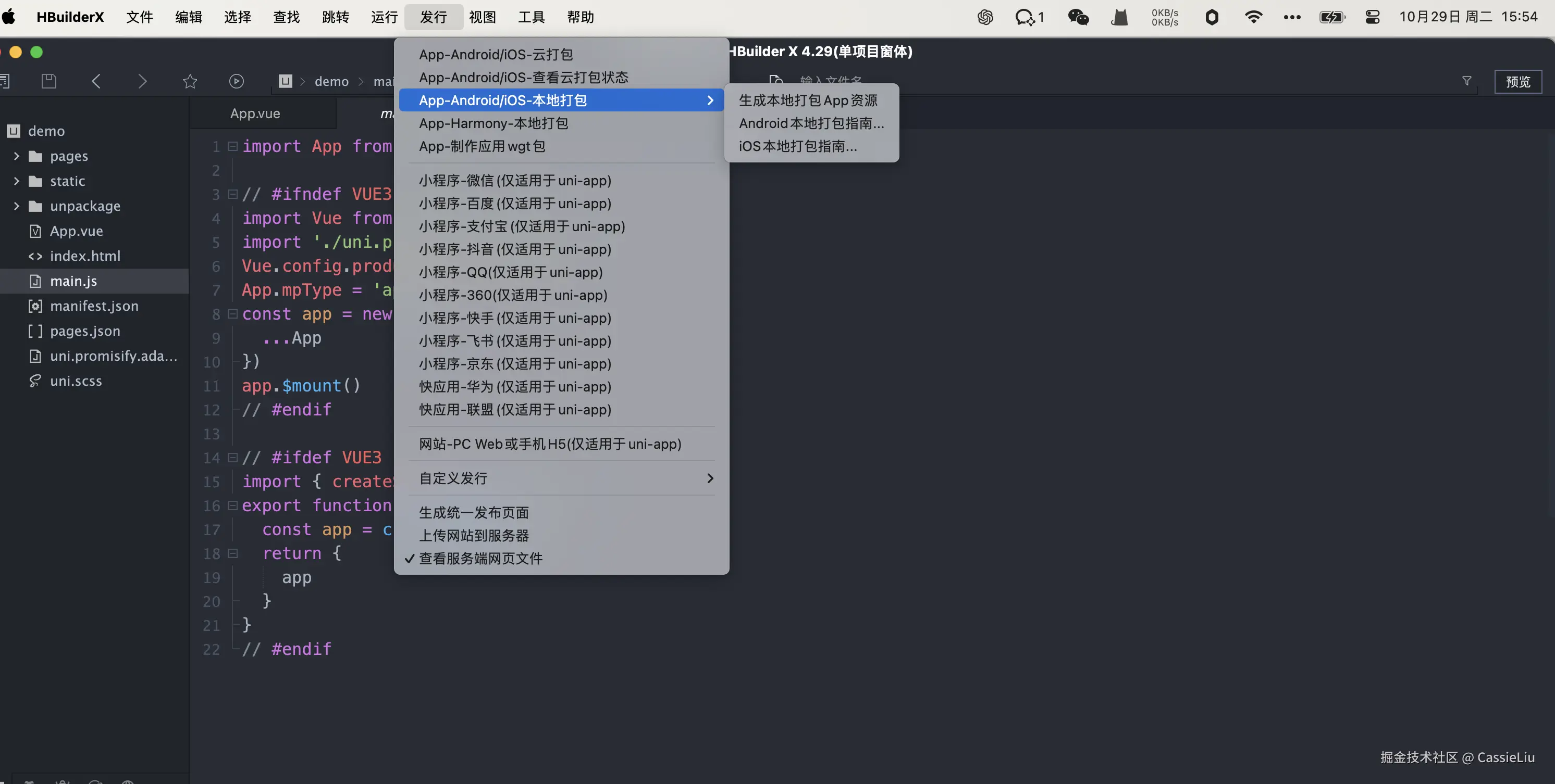Click the 预览 preview button
Viewport: 1555px width, 784px height.
point(1517,81)
